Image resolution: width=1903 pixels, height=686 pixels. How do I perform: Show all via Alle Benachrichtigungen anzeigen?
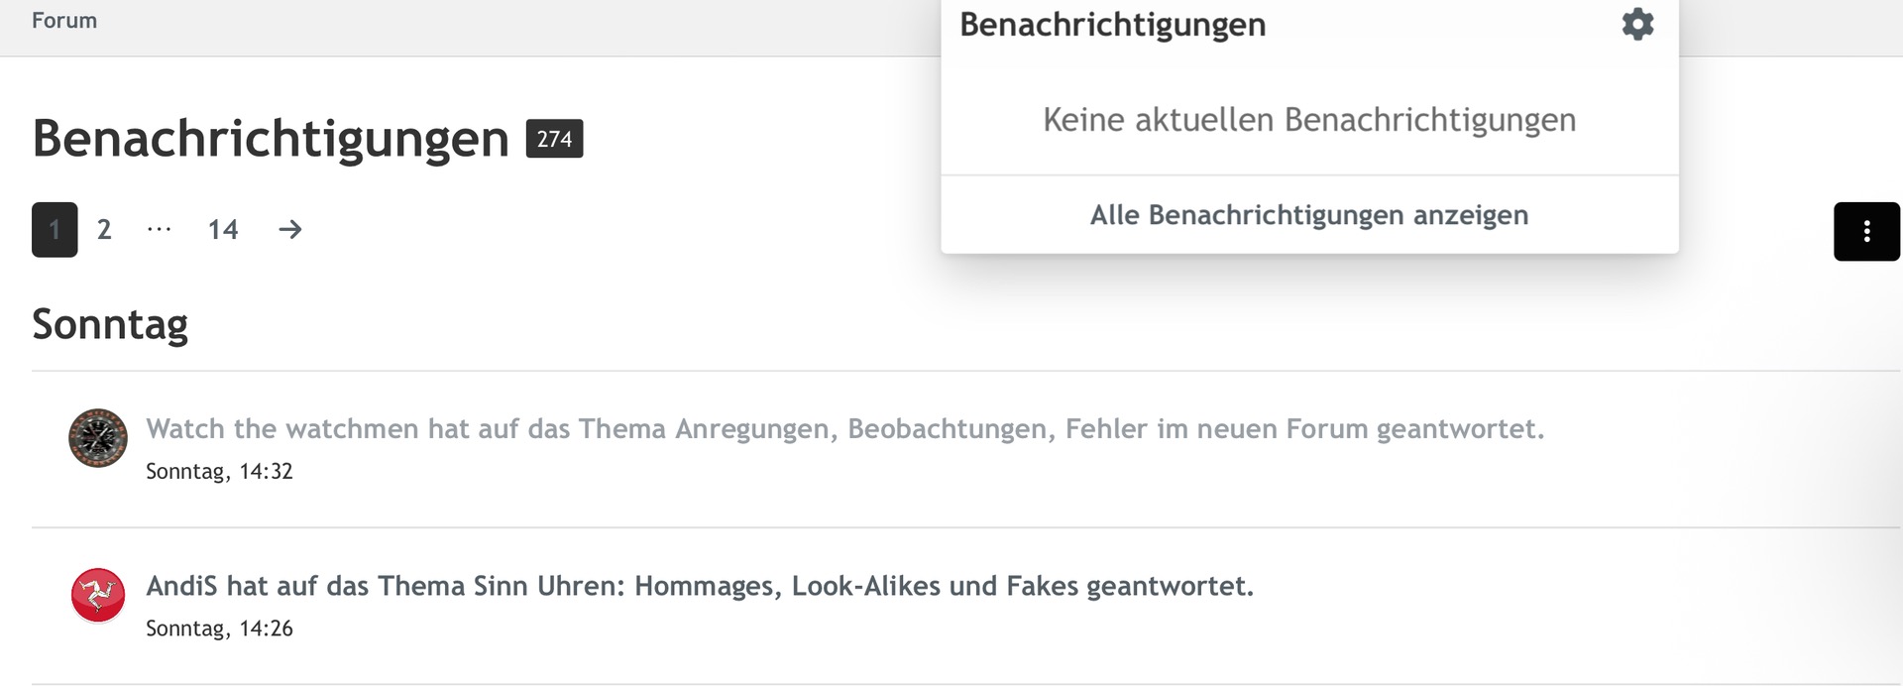(1308, 215)
